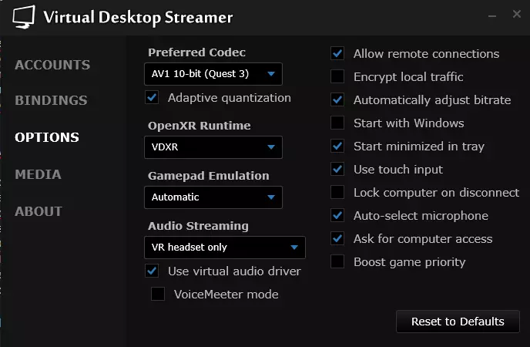Viewport: 530px width, 347px height.
Task: Toggle Use touch input checkbox
Action: 337,169
